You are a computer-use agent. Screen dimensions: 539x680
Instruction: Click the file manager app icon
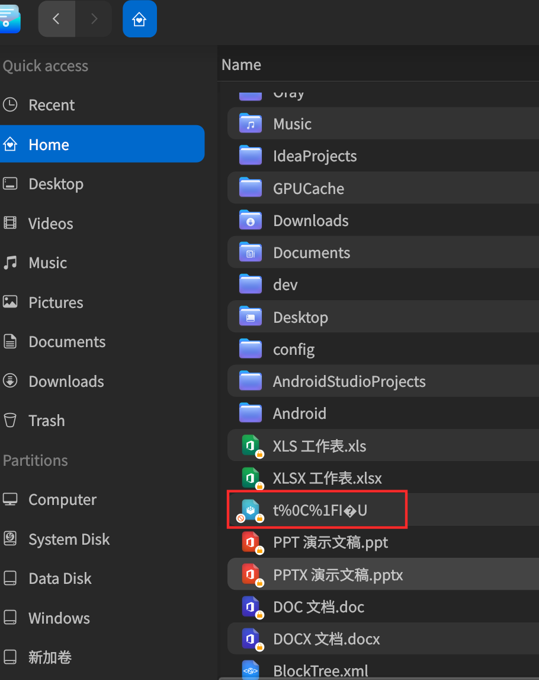point(9,18)
